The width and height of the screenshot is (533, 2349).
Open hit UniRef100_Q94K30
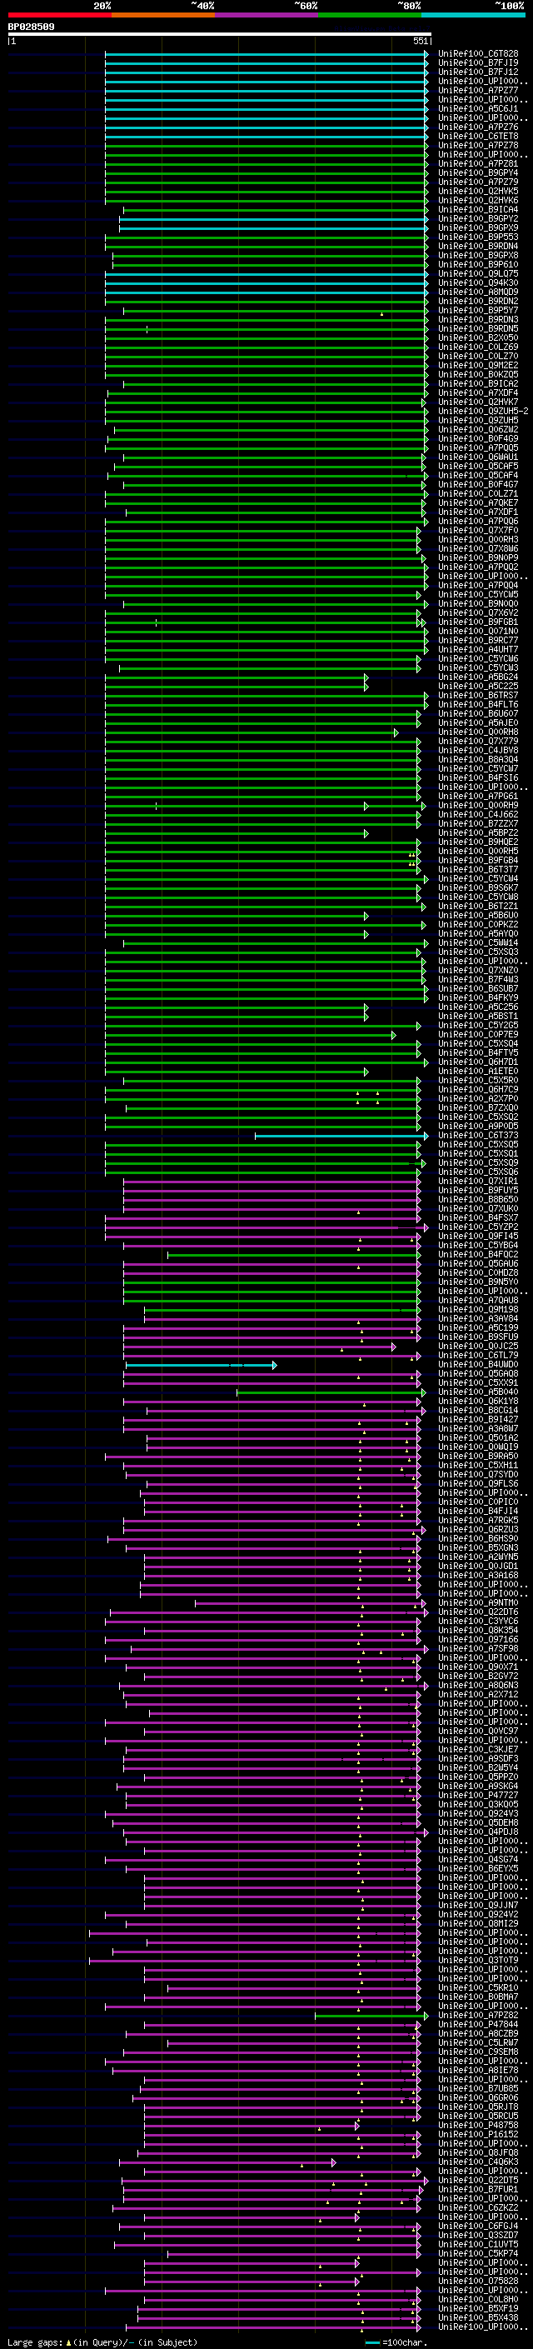pos(478,282)
